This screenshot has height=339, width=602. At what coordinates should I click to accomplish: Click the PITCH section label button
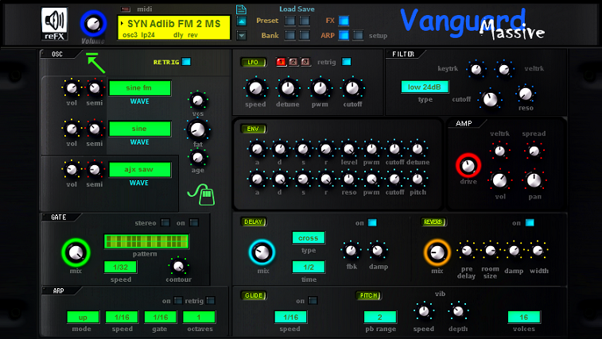[x=368, y=295]
